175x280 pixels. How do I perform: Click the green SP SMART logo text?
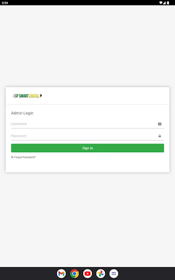pyautogui.click(x=21, y=96)
